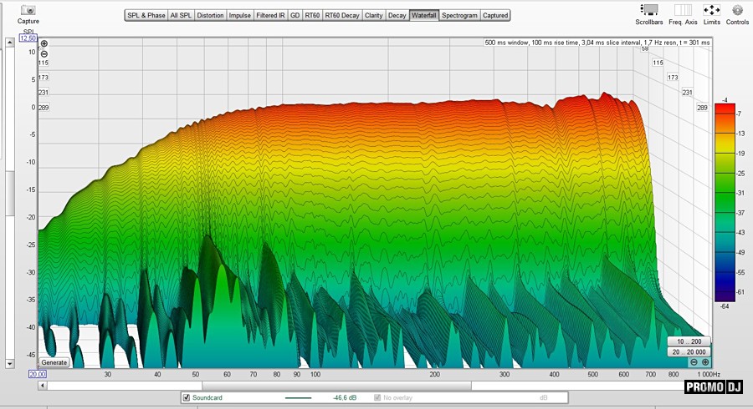Screen dimensions: 753x409
Task: Switch to the Spectrogram tab
Action: tap(459, 15)
